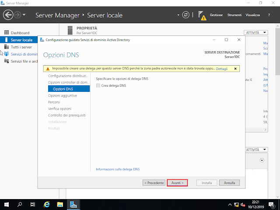The width and height of the screenshot is (280, 210).
Task: Click the Annulla button
Action: (x=229, y=183)
